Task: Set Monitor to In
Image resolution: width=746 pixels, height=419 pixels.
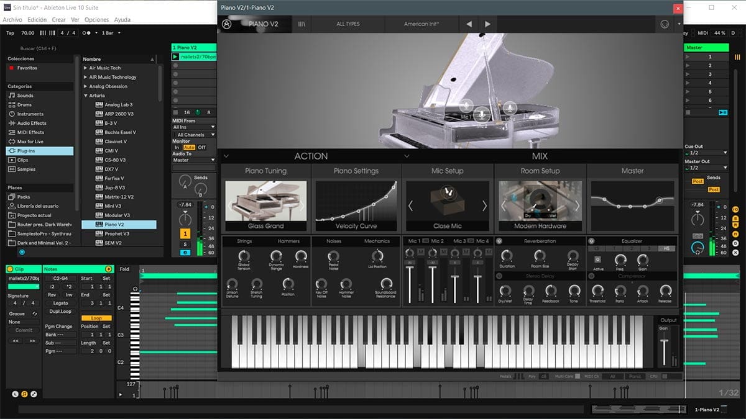Action: (x=177, y=148)
